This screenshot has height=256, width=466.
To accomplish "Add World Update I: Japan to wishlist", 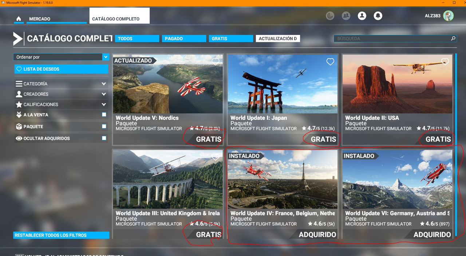I will click(330, 62).
